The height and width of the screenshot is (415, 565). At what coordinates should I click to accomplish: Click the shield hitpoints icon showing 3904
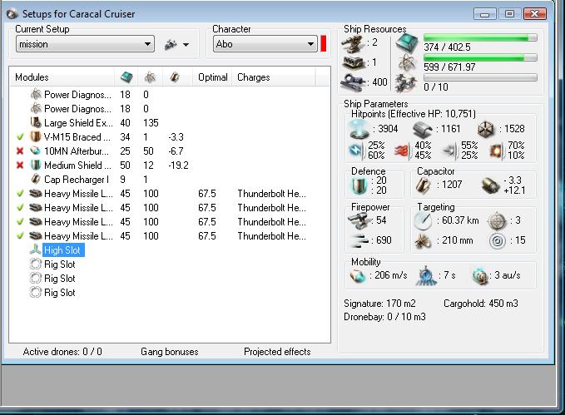click(359, 129)
